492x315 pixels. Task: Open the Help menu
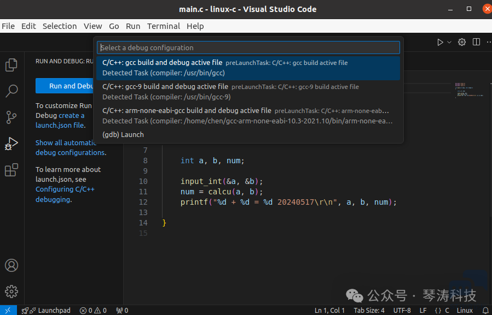point(195,26)
